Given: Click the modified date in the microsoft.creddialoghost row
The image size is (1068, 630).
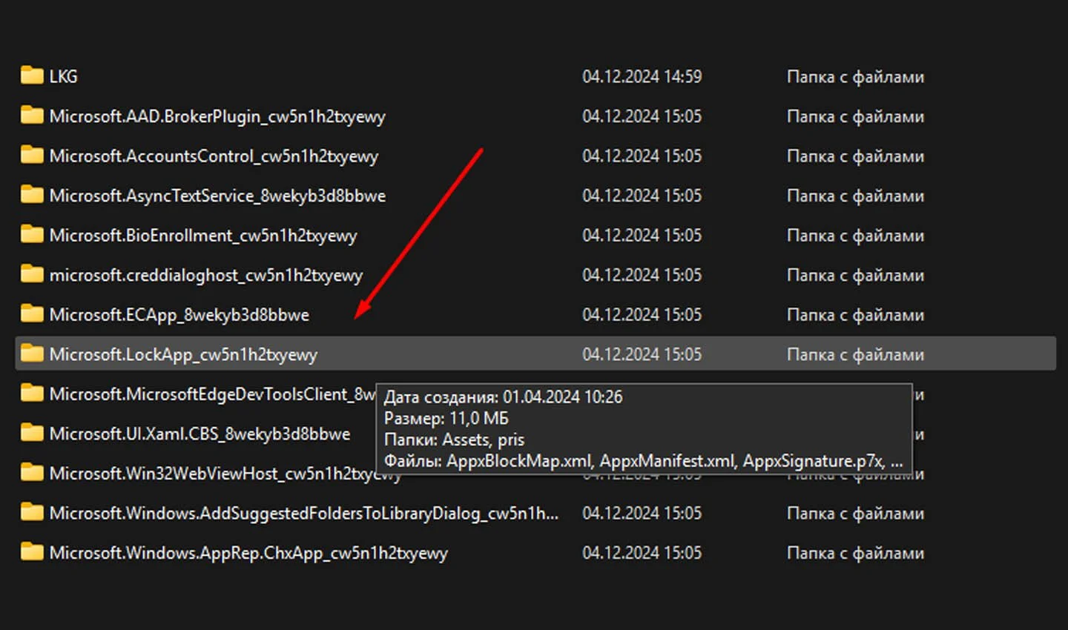Looking at the screenshot, I should (642, 275).
